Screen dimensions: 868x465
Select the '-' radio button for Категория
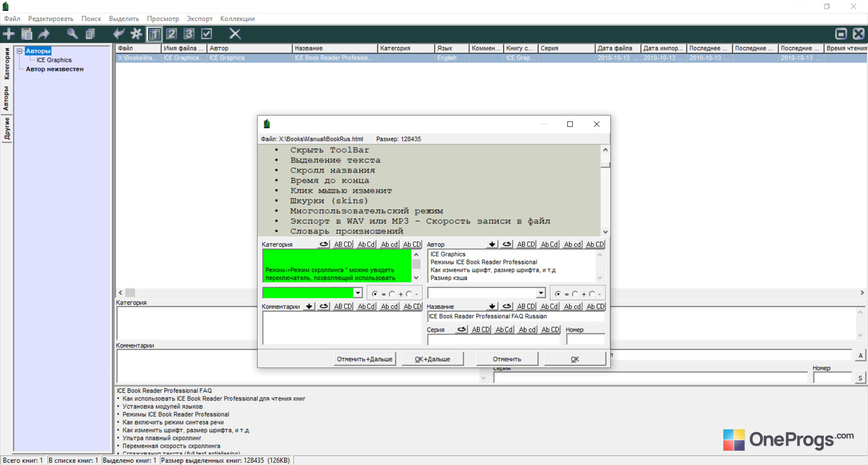coord(408,294)
